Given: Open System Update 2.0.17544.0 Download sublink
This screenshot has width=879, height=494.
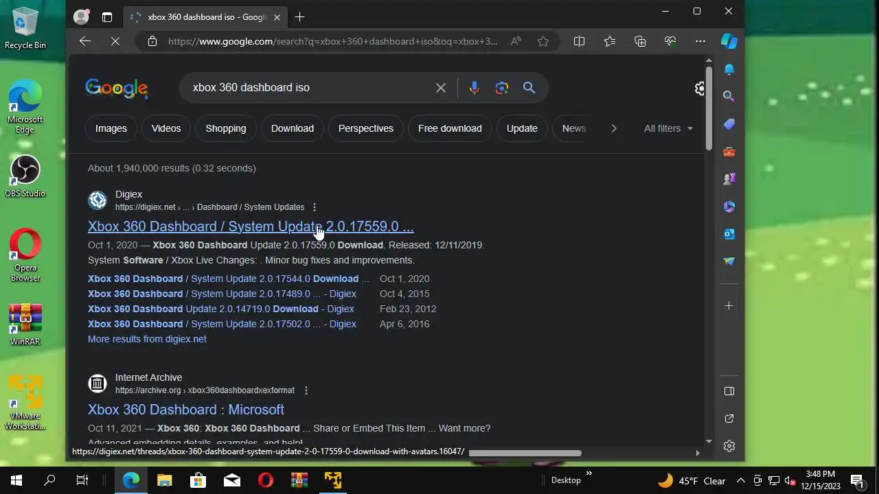Looking at the screenshot, I should 229,279.
